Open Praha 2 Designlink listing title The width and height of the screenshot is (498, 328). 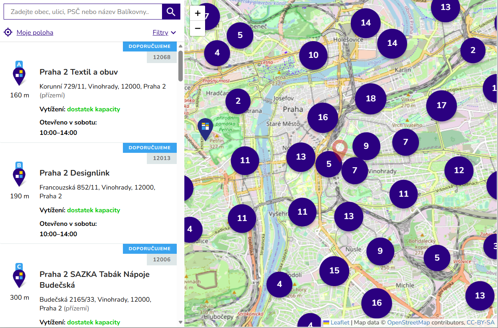pyautogui.click(x=75, y=173)
